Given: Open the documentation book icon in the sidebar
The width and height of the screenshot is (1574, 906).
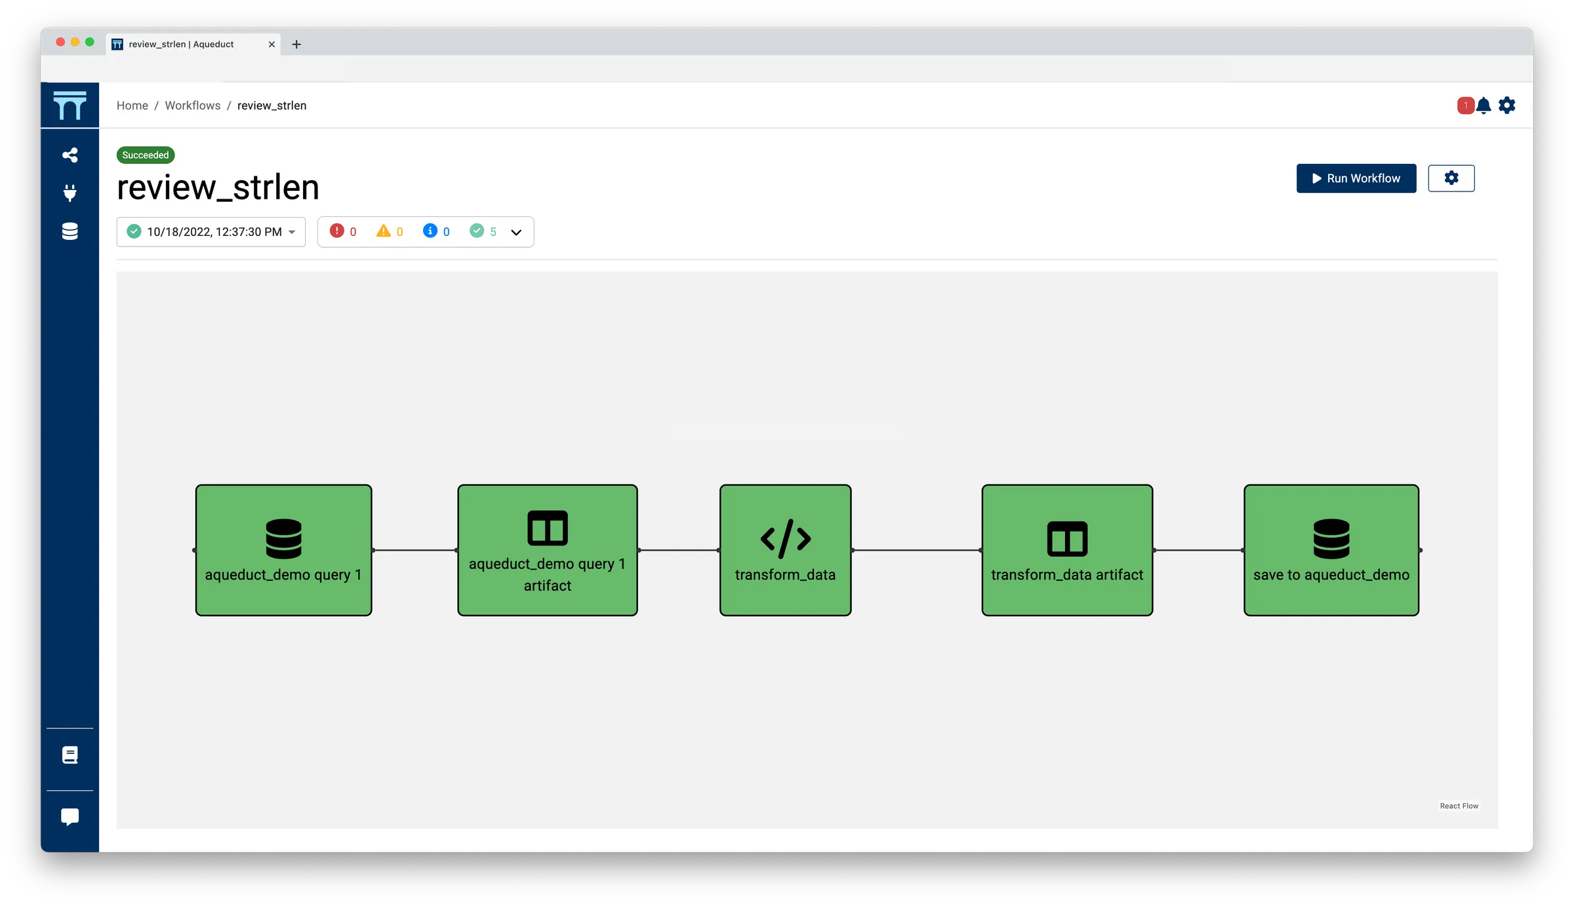Looking at the screenshot, I should [70, 754].
